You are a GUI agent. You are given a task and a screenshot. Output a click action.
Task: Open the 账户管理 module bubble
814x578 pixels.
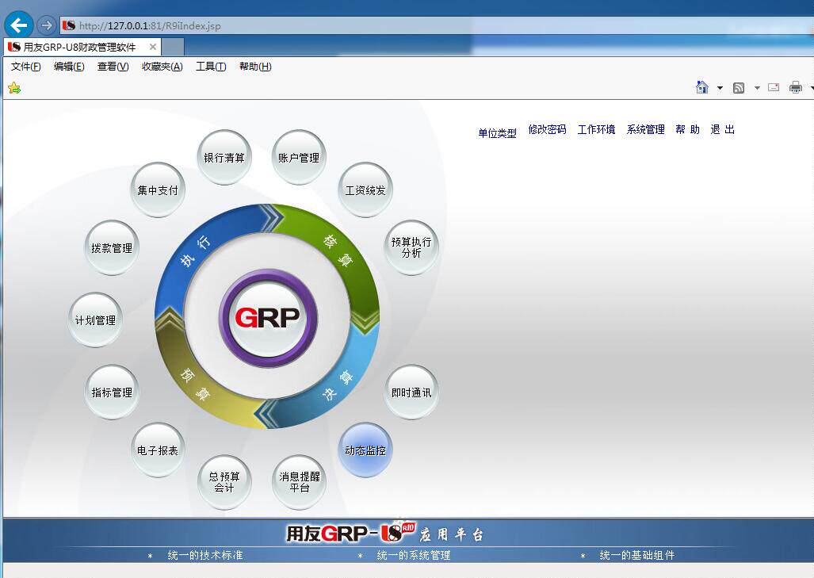(x=299, y=157)
